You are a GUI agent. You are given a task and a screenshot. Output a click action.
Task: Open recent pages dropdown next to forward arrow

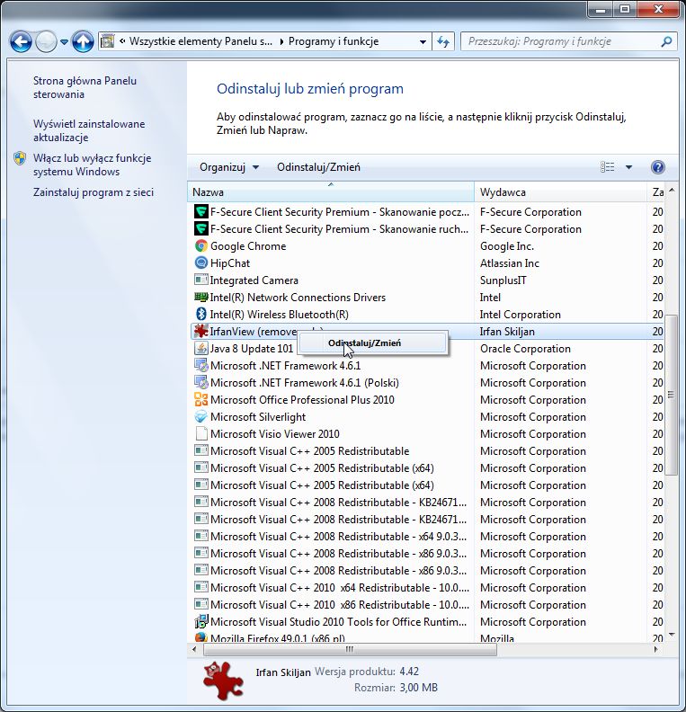[x=64, y=42]
